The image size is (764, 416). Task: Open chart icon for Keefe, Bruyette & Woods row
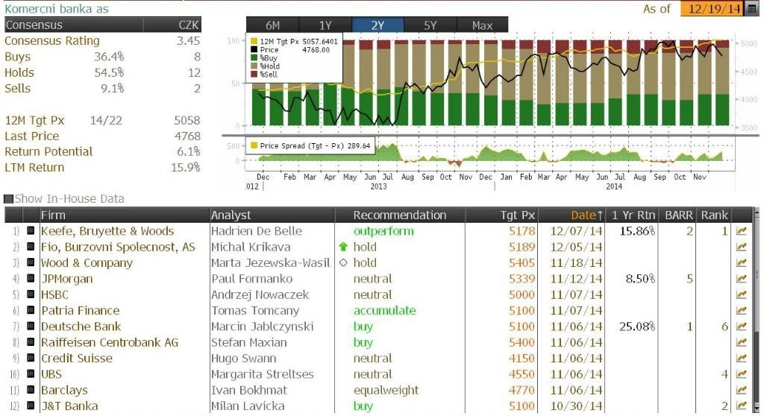[741, 231]
